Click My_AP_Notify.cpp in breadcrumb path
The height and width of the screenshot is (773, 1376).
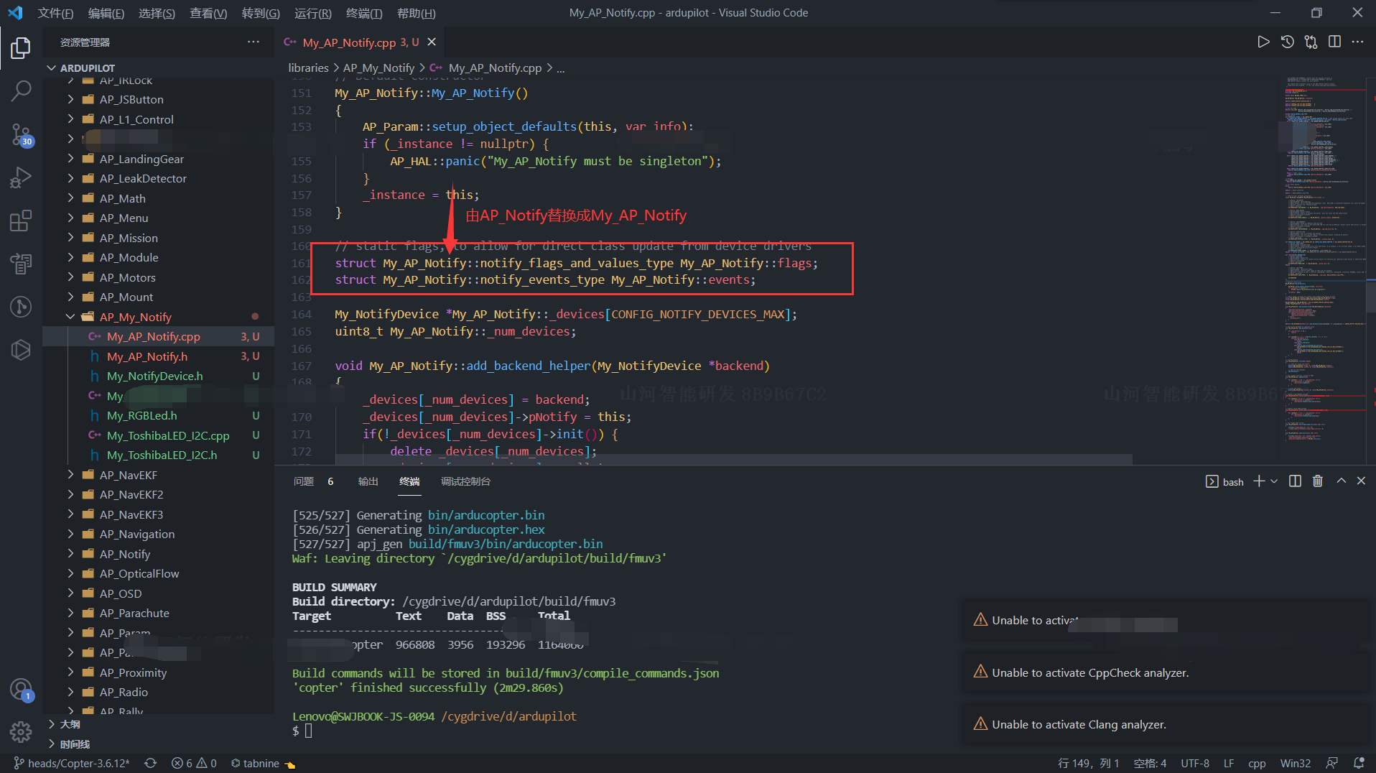(495, 68)
